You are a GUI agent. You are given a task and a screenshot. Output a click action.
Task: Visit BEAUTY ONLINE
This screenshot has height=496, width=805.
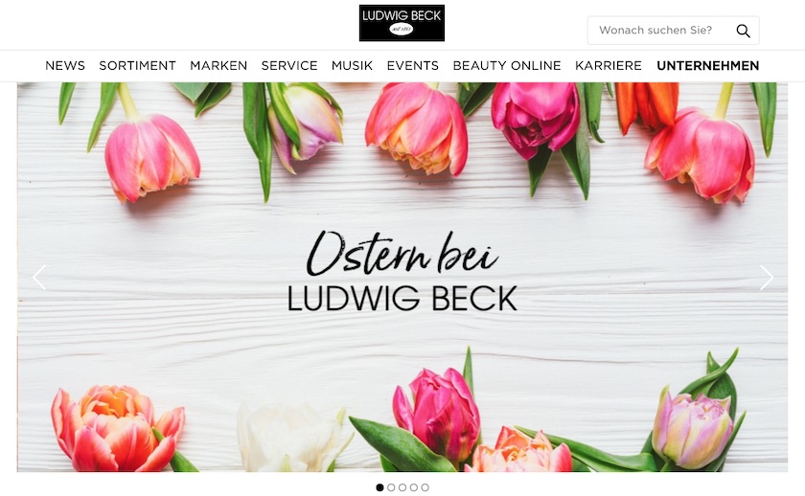pyautogui.click(x=507, y=66)
